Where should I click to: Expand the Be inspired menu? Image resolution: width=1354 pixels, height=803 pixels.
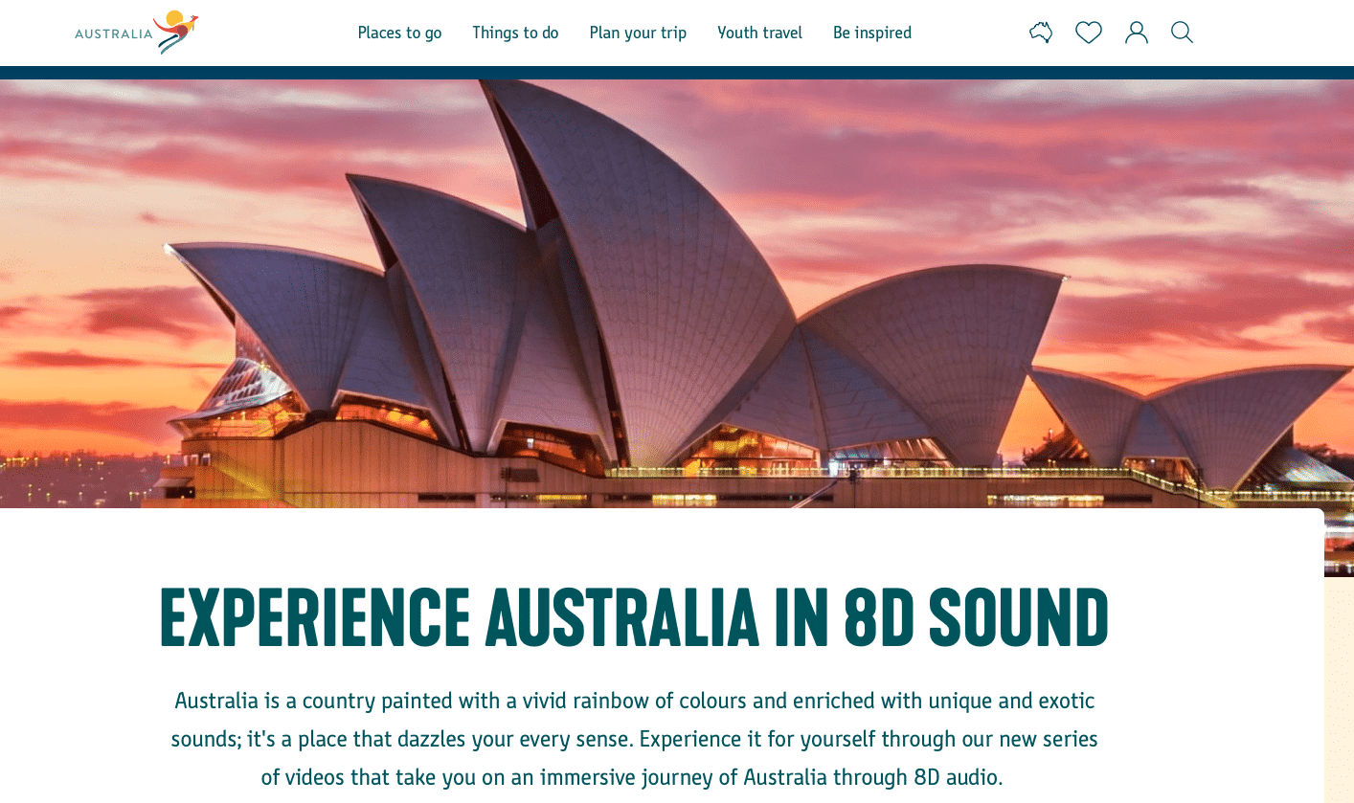click(871, 33)
